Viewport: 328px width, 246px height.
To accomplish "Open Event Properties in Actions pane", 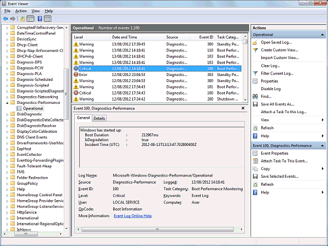I will pyautogui.click(x=275, y=154).
